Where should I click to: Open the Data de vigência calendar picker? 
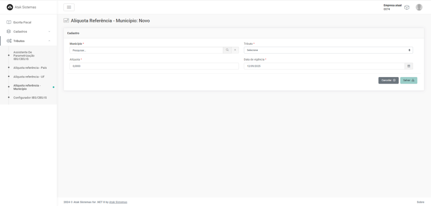click(x=409, y=66)
